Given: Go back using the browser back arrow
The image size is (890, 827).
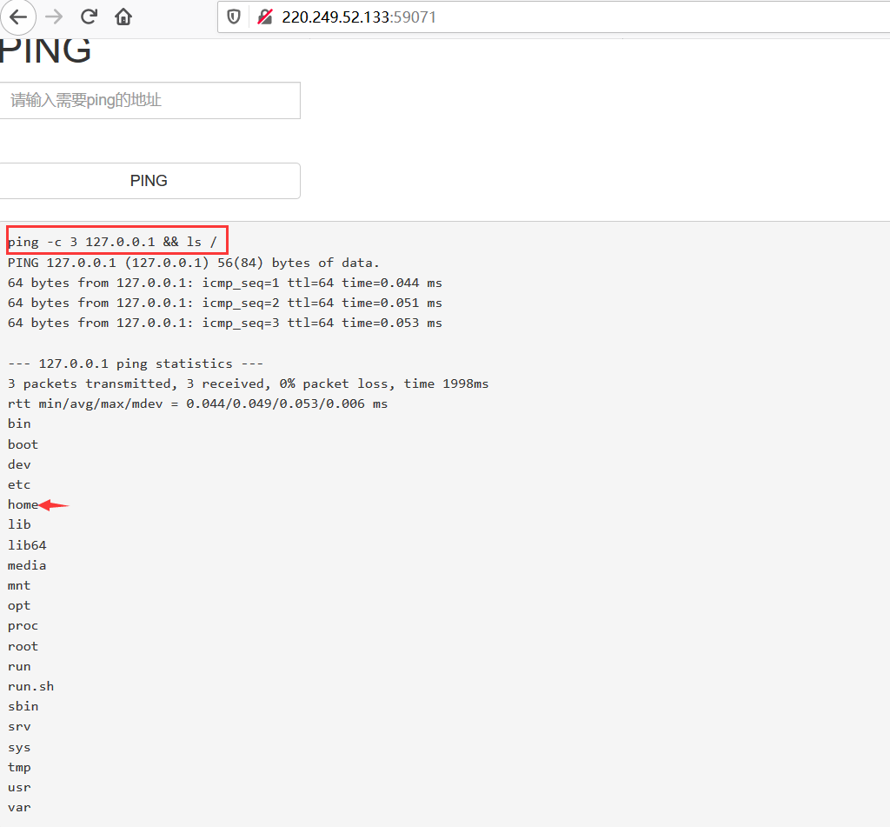Looking at the screenshot, I should click(x=17, y=17).
